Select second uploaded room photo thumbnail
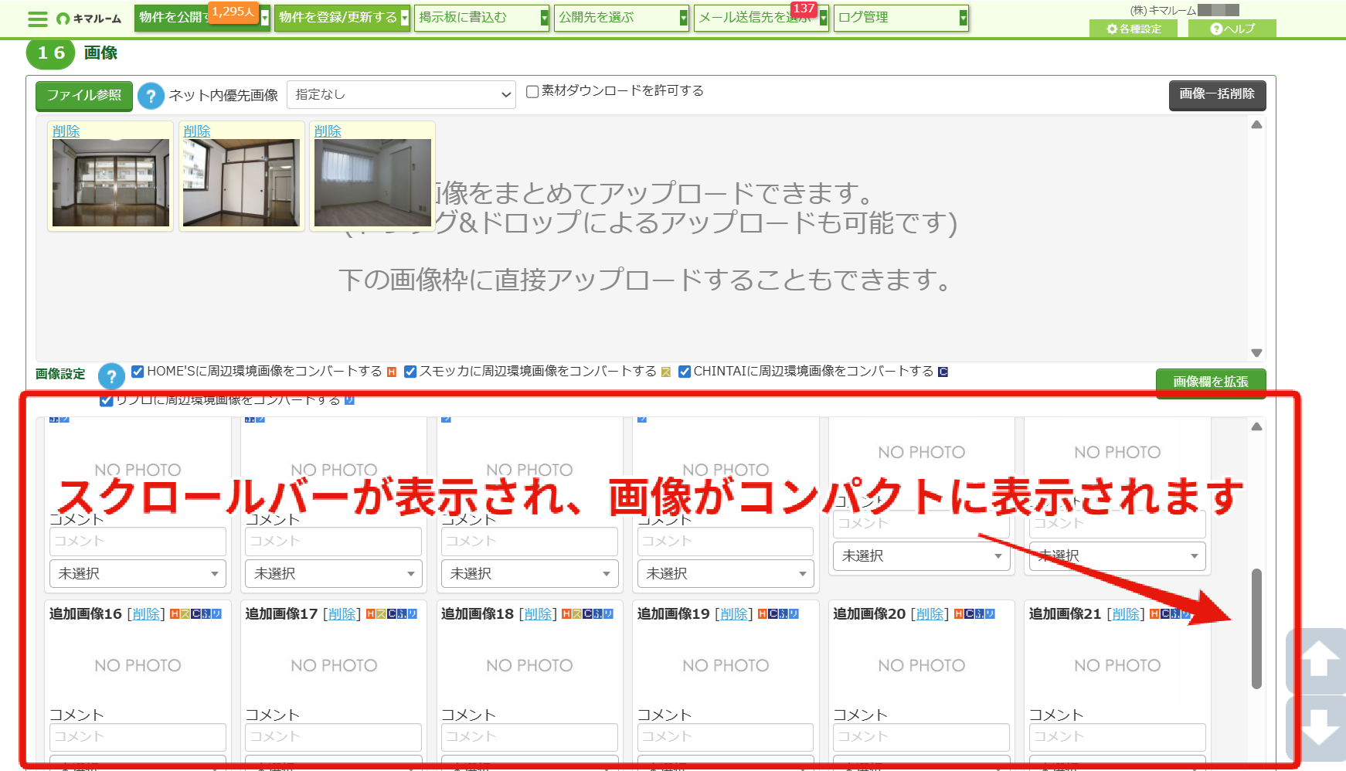This screenshot has width=1346, height=771. click(241, 182)
